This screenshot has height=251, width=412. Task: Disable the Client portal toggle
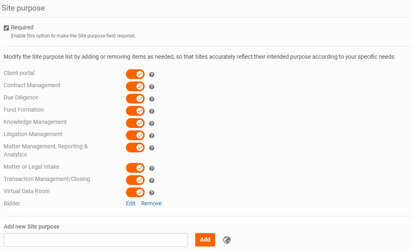click(x=135, y=74)
